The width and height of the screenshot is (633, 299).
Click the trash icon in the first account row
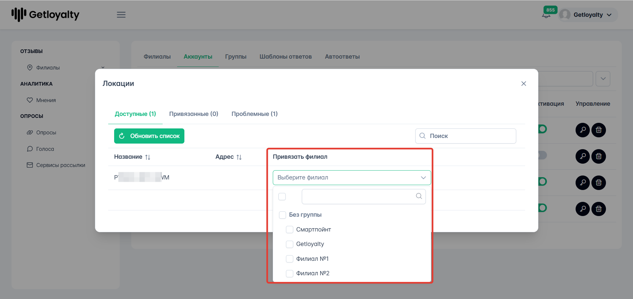[x=599, y=130]
